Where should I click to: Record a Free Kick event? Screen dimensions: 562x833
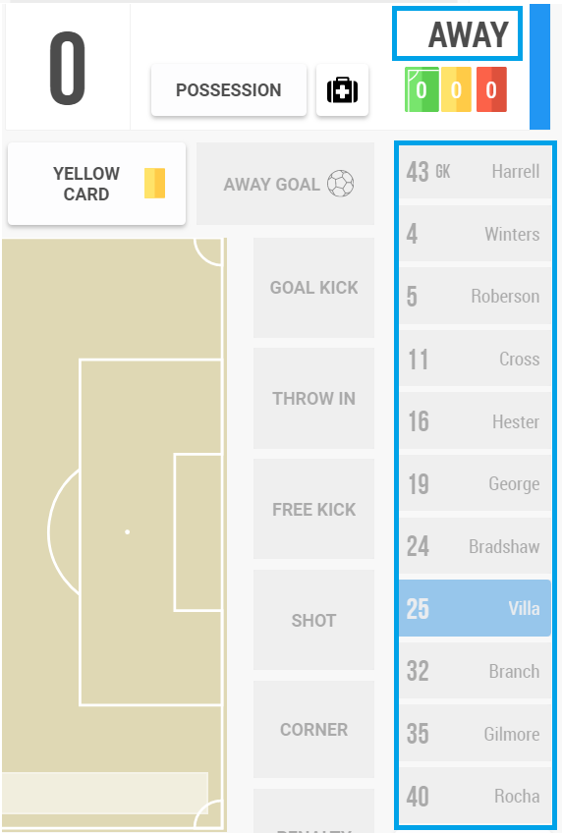(x=314, y=510)
